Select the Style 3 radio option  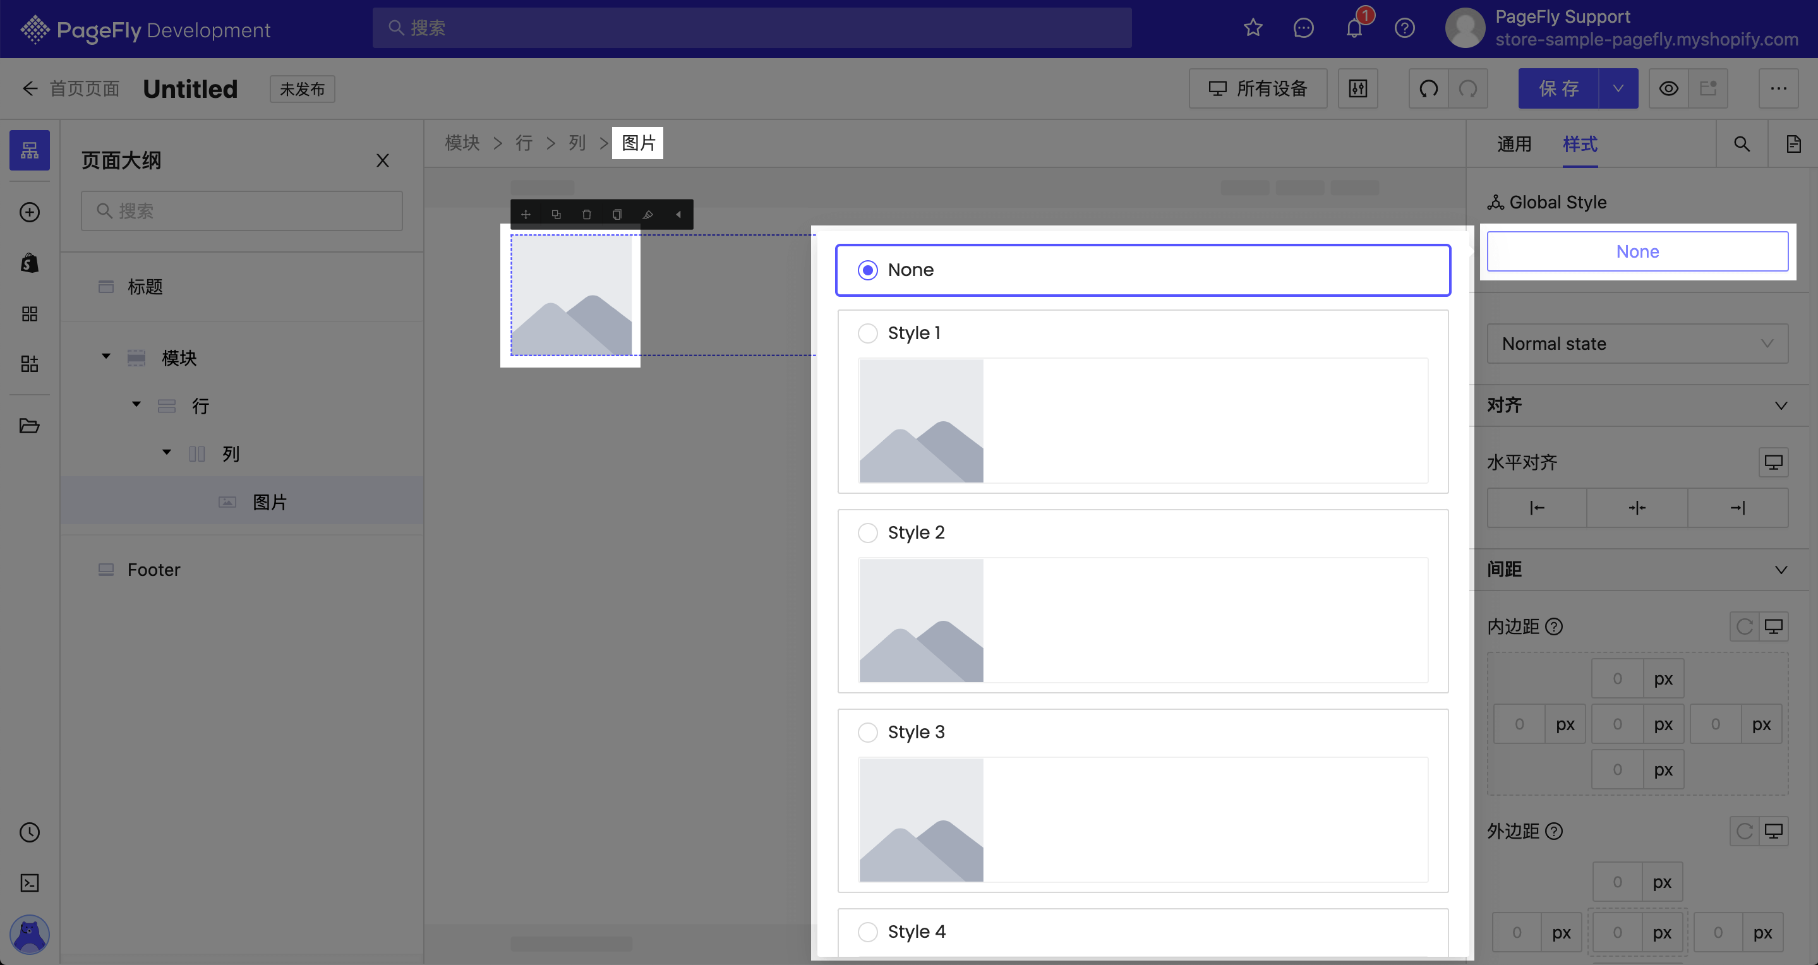(867, 732)
